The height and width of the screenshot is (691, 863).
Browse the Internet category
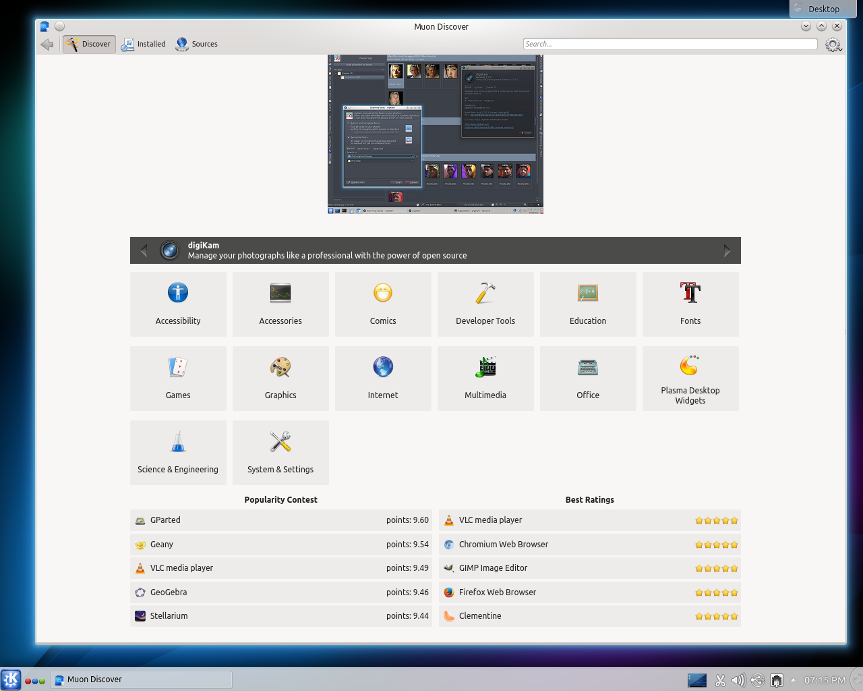pyautogui.click(x=383, y=379)
